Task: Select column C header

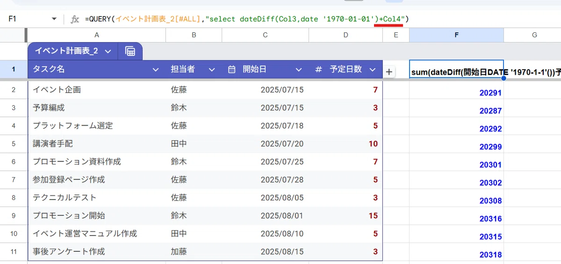Action: coord(265,35)
